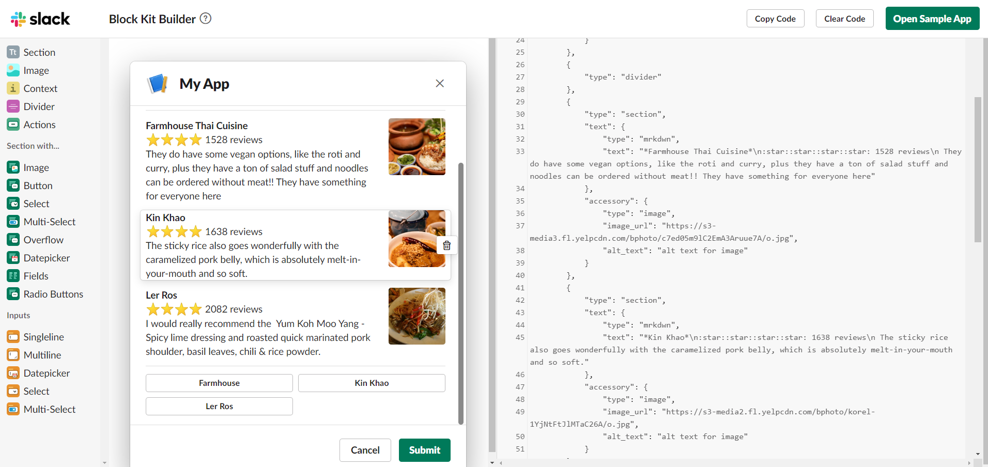The width and height of the screenshot is (988, 467).
Task: Add section with Multi-Select element
Action: (49, 222)
